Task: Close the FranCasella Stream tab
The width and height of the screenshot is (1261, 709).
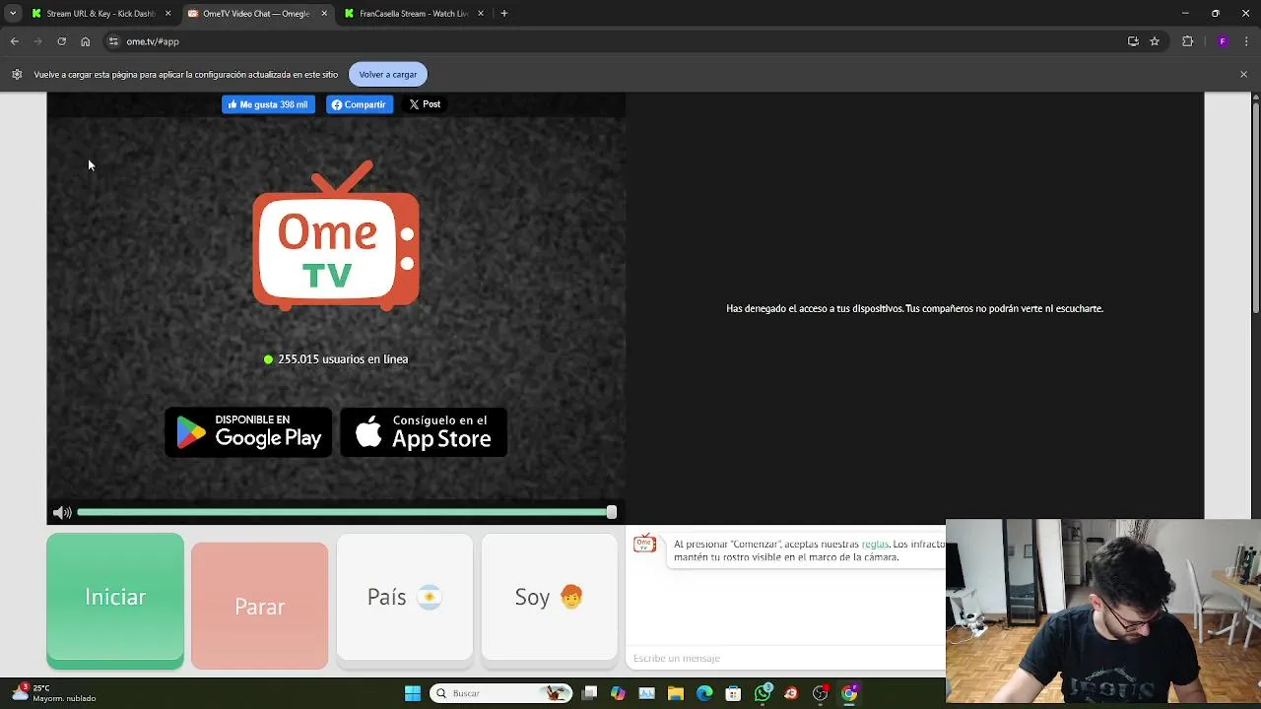Action: point(481,14)
